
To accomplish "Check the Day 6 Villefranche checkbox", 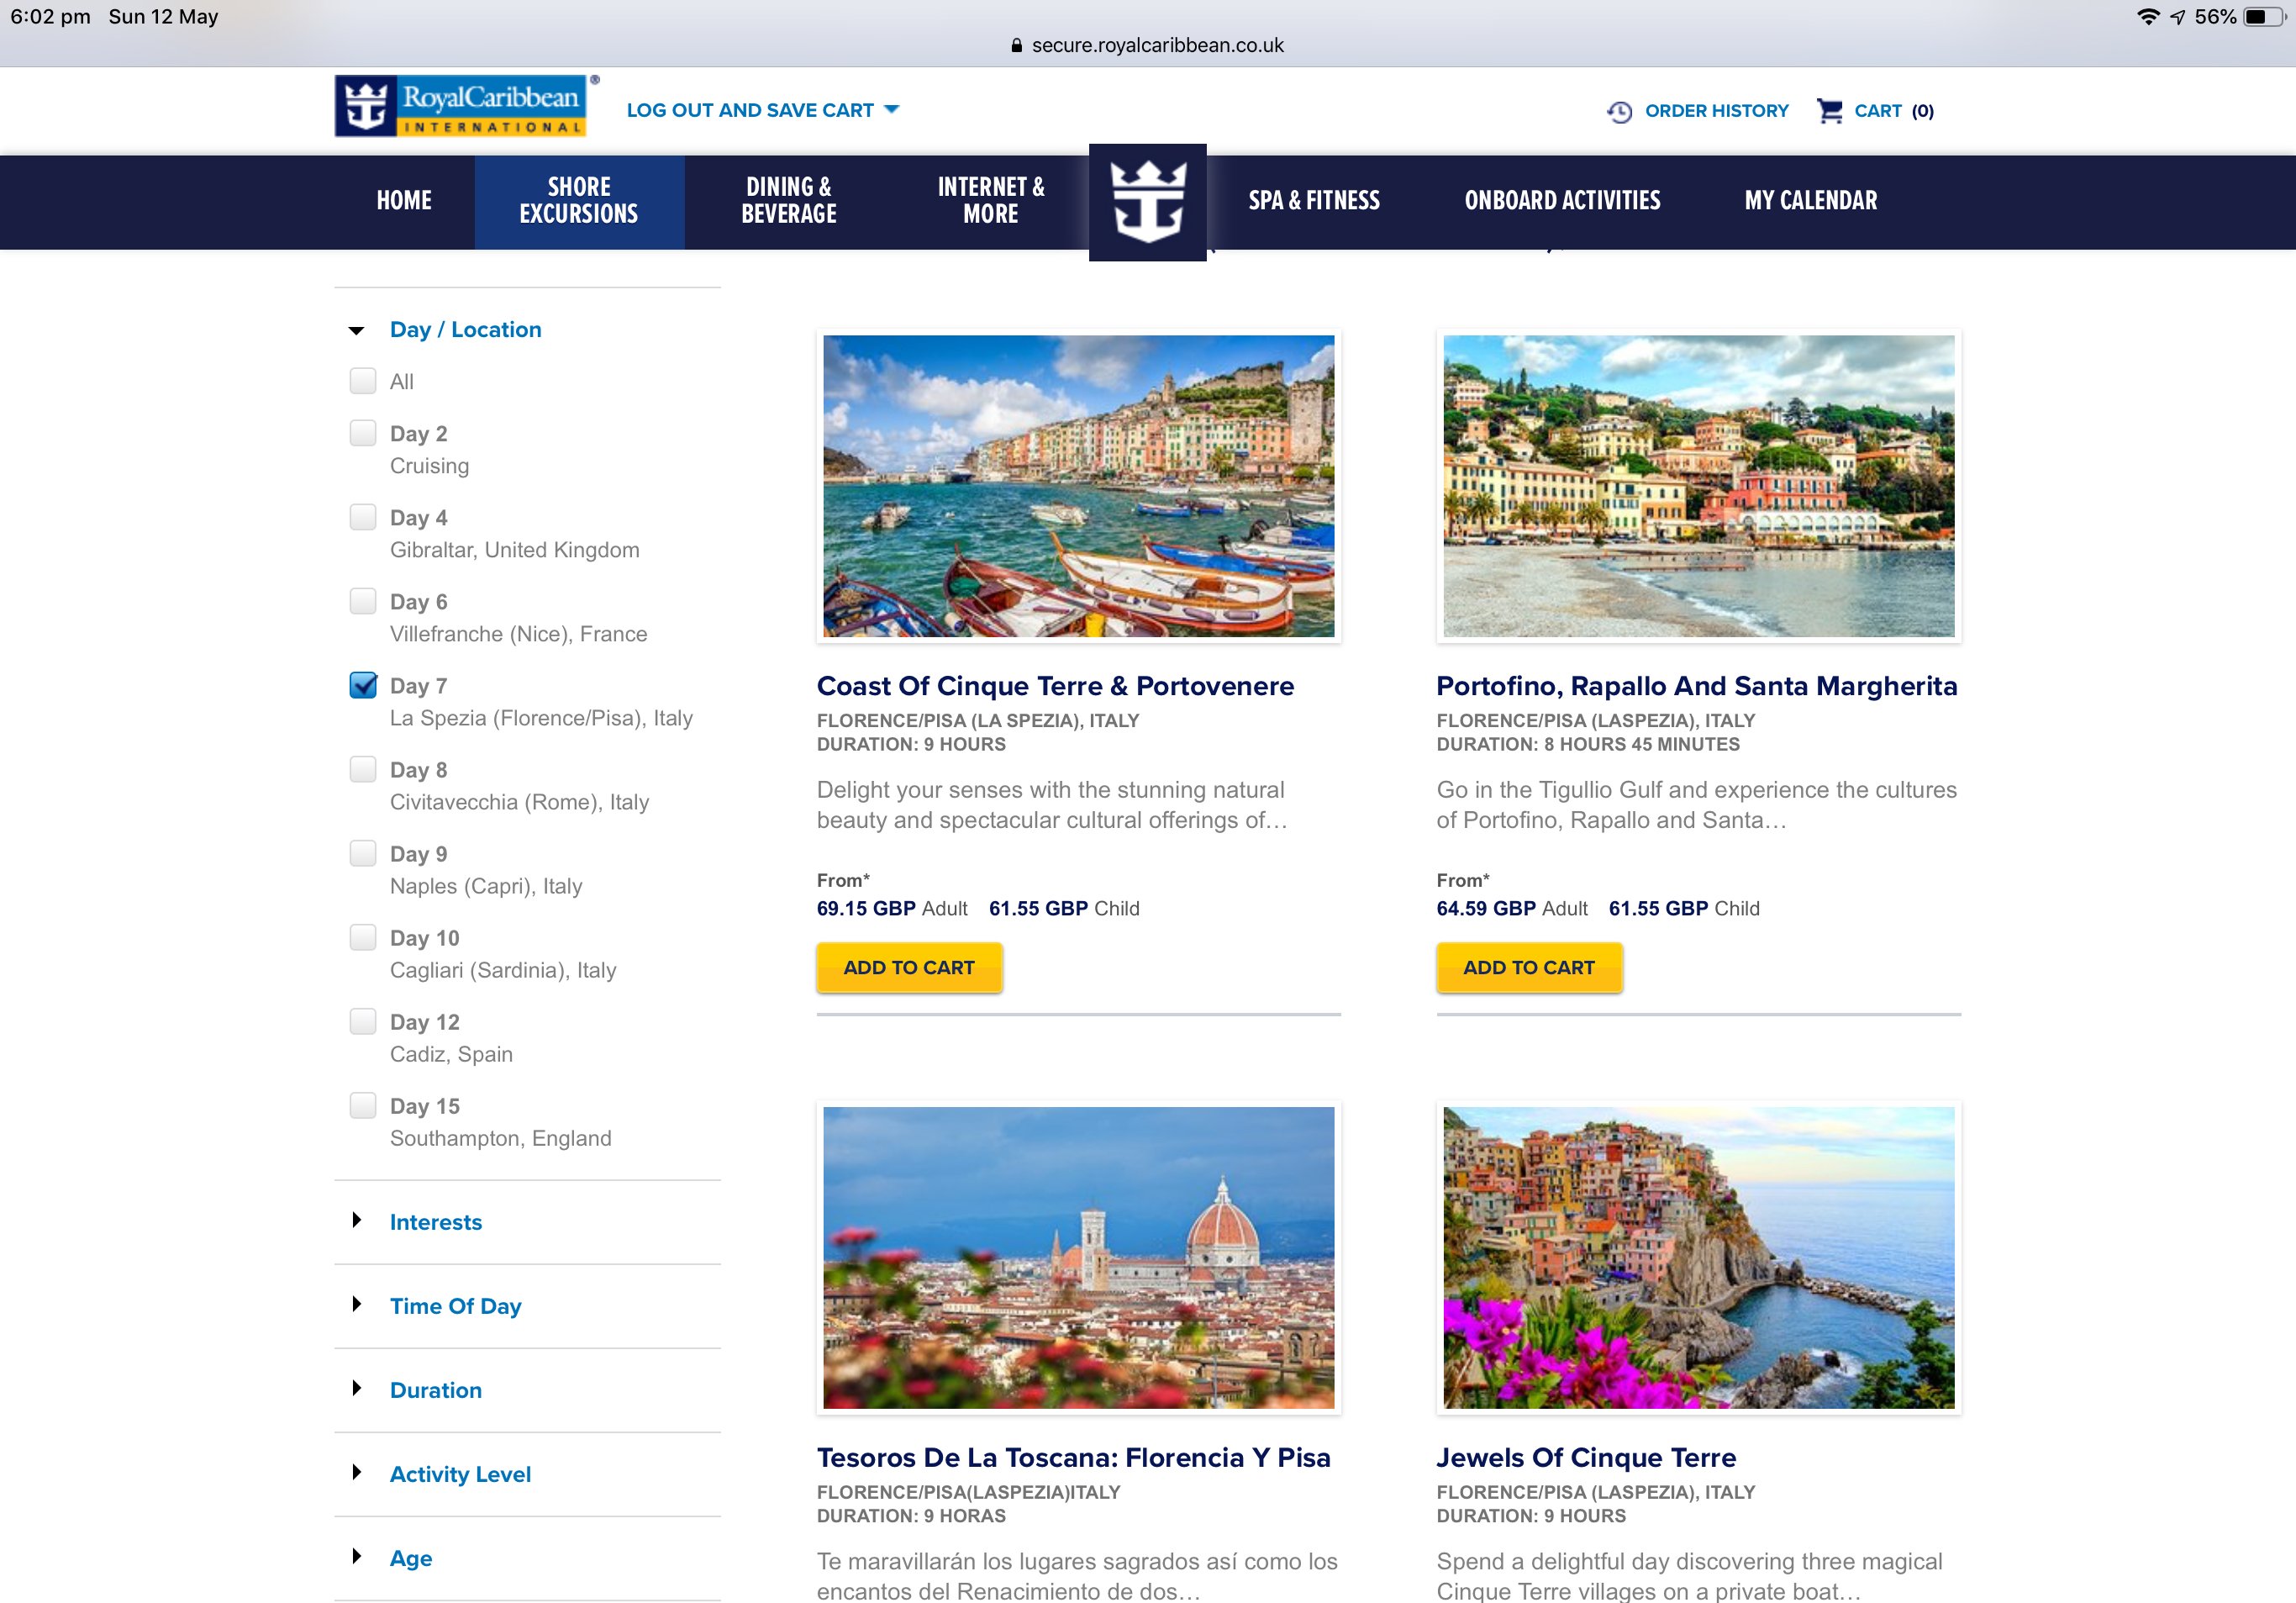I will pos(363,601).
